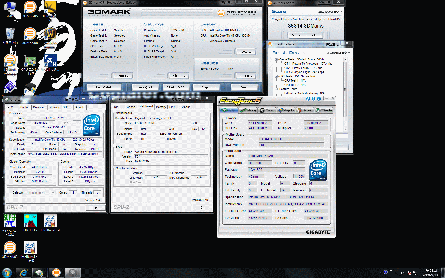The width and height of the screenshot is (445, 278).
Task: Open 3DMark03 desktop shortcut
Action: click(x=10, y=250)
